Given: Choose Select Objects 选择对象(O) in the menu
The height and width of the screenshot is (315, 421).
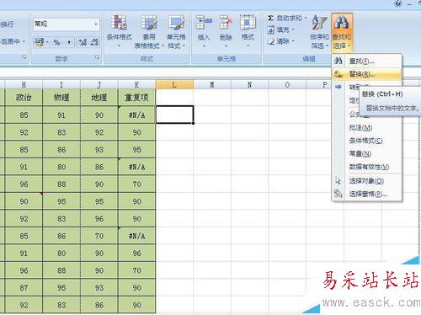Looking at the screenshot, I should click(x=367, y=181).
